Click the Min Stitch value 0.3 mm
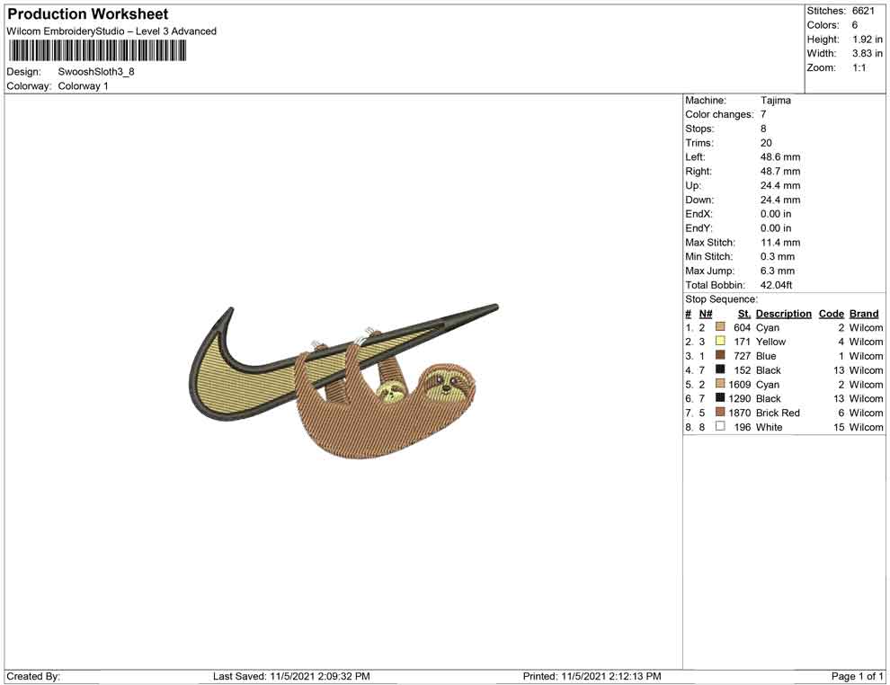The width and height of the screenshot is (890, 685). pyautogui.click(x=778, y=256)
